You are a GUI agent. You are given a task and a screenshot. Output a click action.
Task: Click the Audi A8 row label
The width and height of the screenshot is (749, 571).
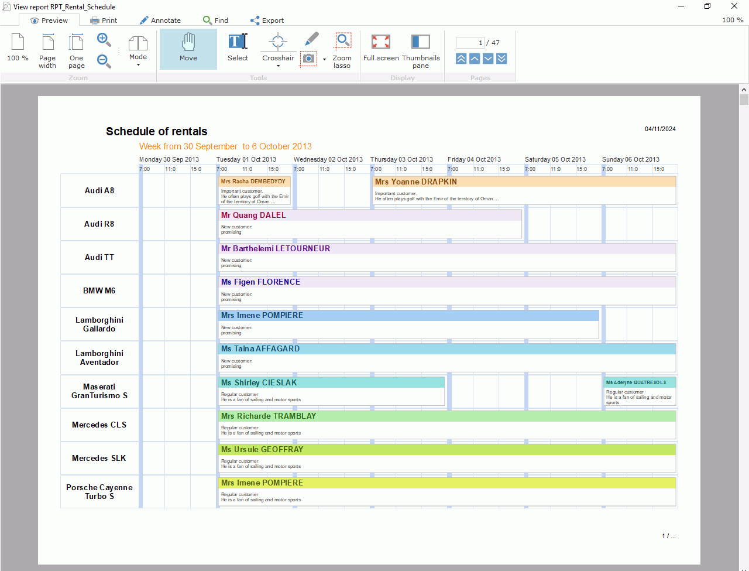point(99,190)
